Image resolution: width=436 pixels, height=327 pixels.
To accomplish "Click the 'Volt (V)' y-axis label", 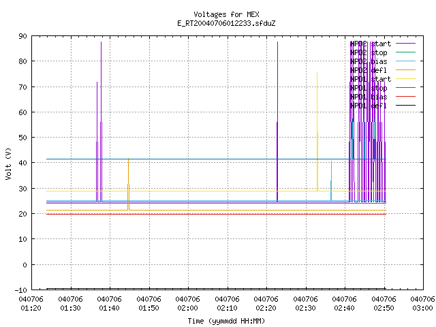I will [8, 163].
